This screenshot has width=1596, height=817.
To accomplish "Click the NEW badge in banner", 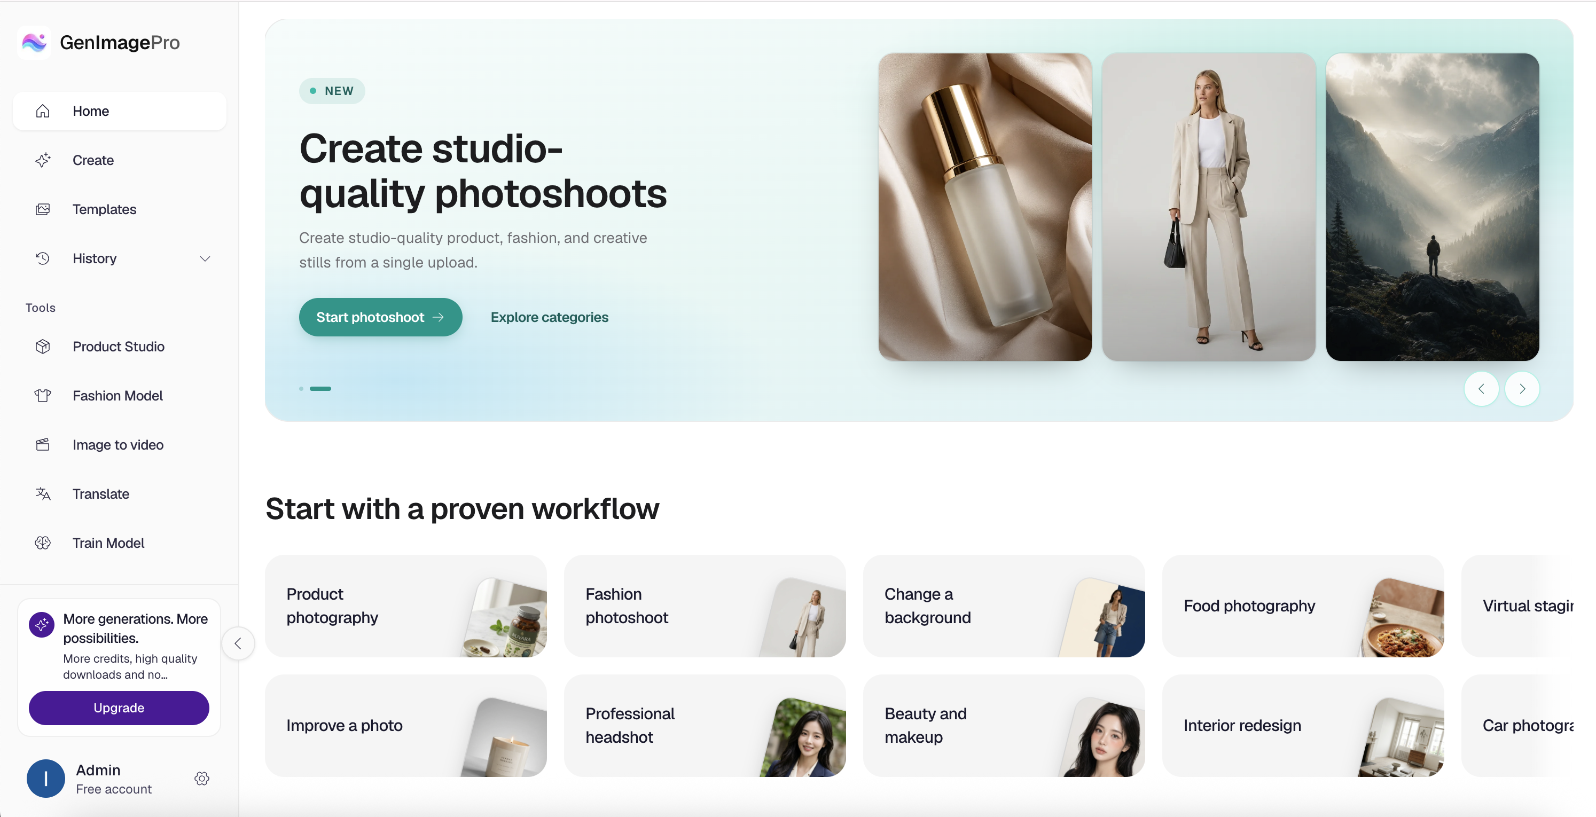I will pyautogui.click(x=332, y=91).
